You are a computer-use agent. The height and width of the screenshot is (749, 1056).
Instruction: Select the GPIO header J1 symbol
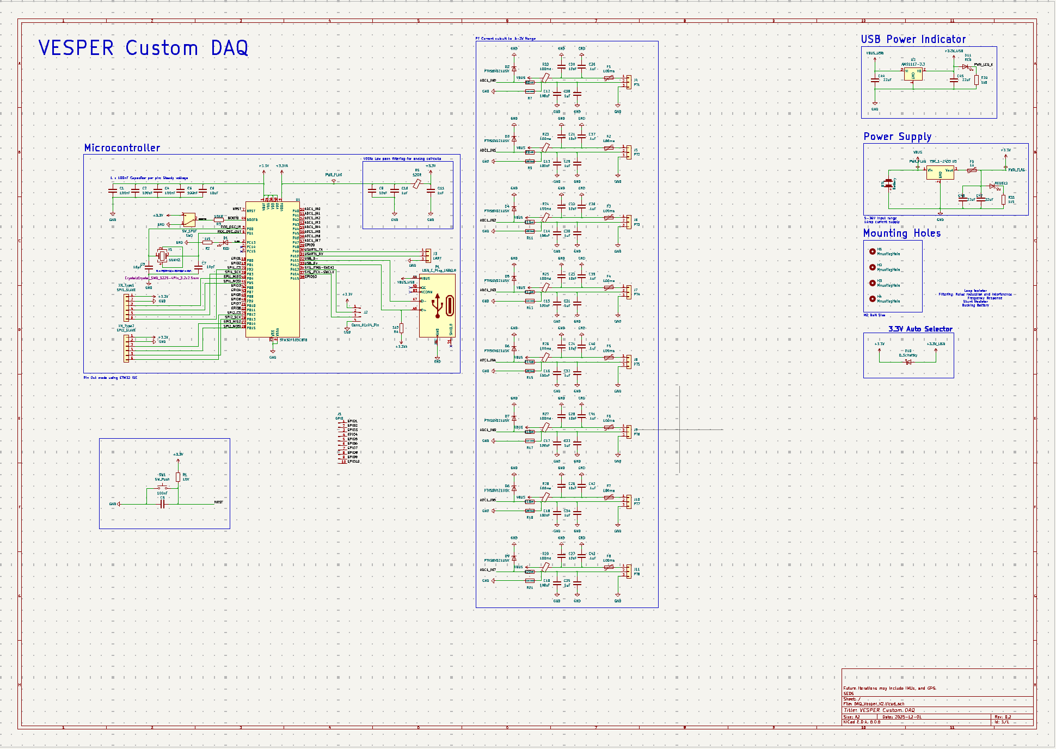(343, 441)
